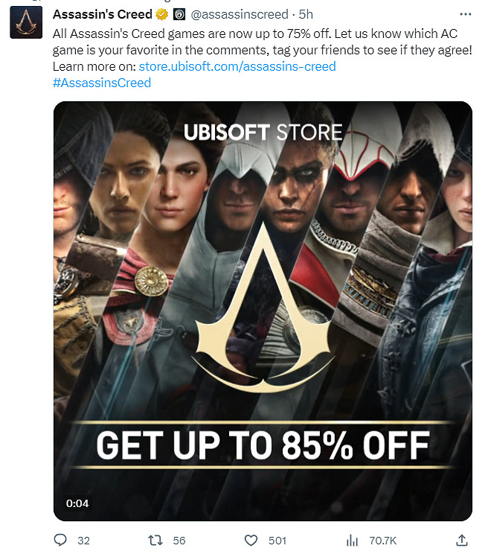Open view analytics bar chart icon
The image size is (485, 554).
[x=352, y=540]
